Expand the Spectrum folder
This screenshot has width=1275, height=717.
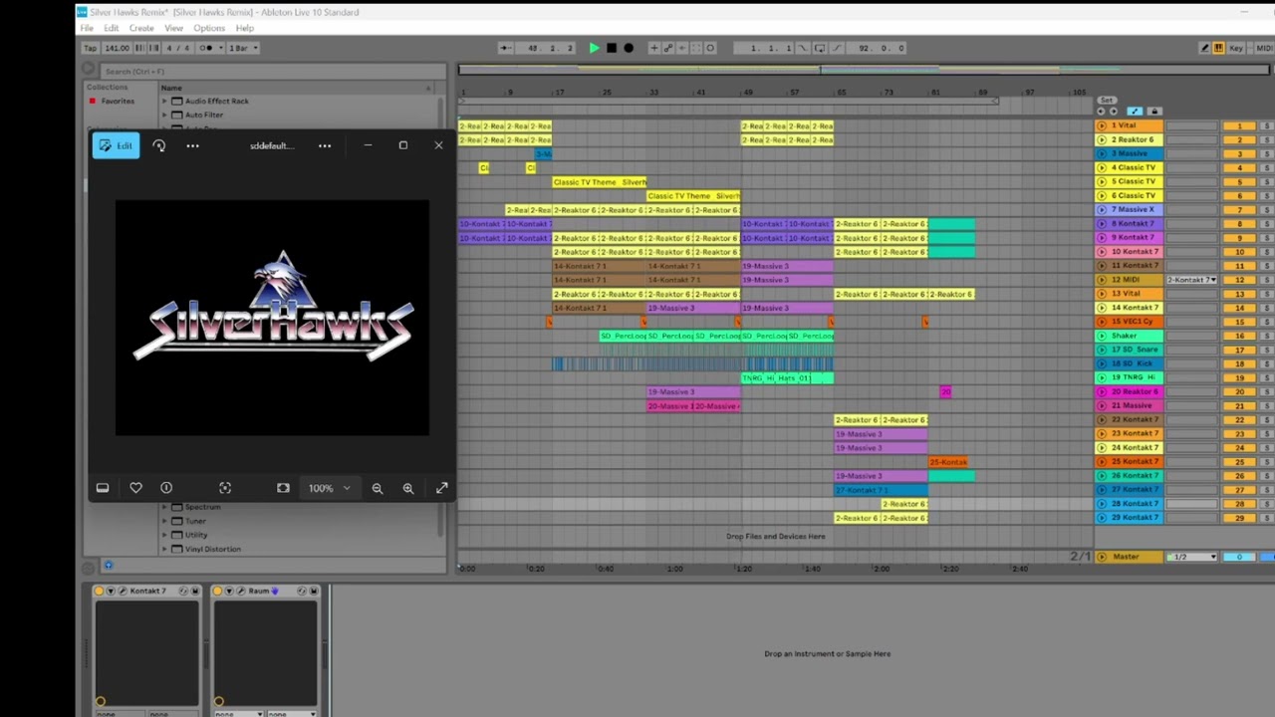coord(165,507)
